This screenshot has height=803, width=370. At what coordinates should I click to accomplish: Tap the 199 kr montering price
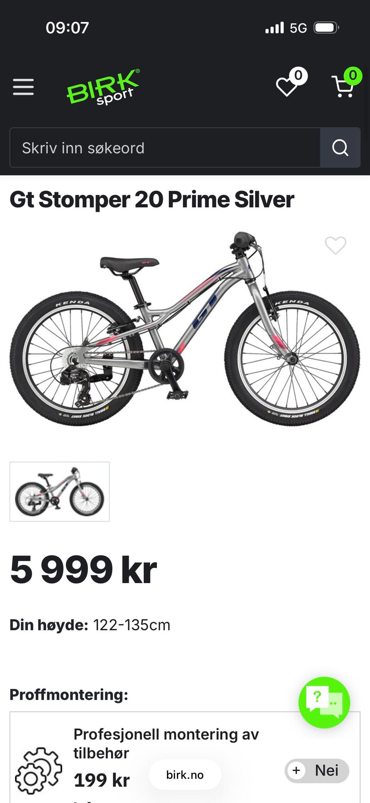coord(102,780)
